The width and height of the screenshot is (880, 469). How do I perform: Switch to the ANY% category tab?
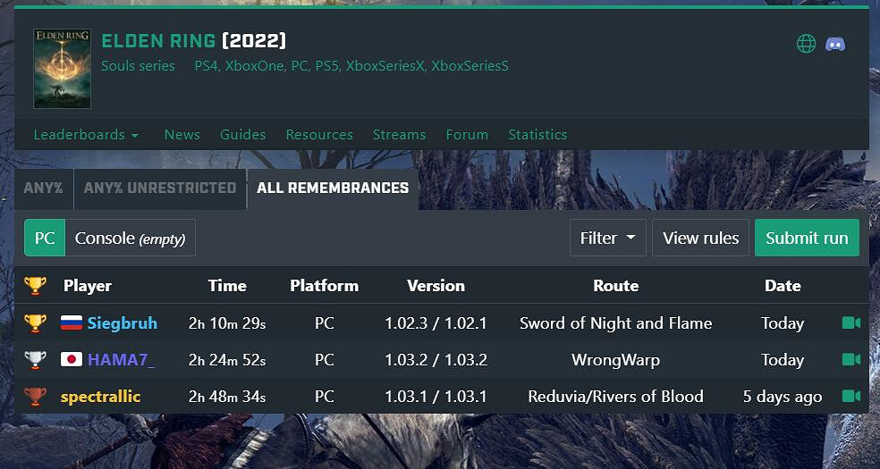44,188
